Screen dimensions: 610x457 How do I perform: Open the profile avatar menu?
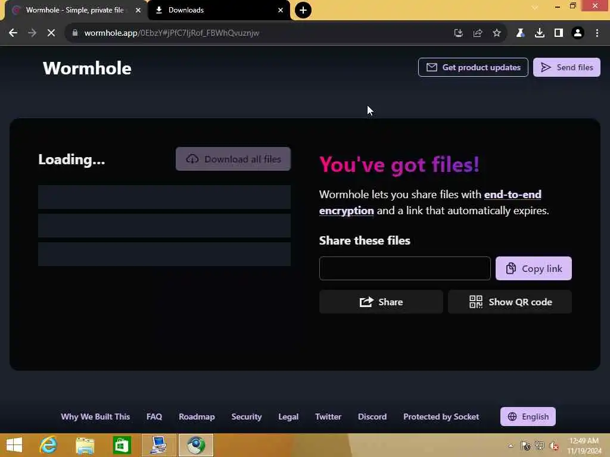click(x=578, y=33)
